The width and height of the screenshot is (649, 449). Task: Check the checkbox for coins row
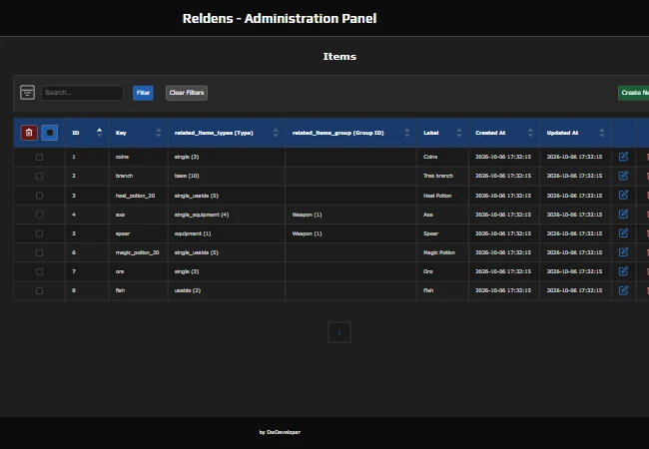click(x=39, y=157)
